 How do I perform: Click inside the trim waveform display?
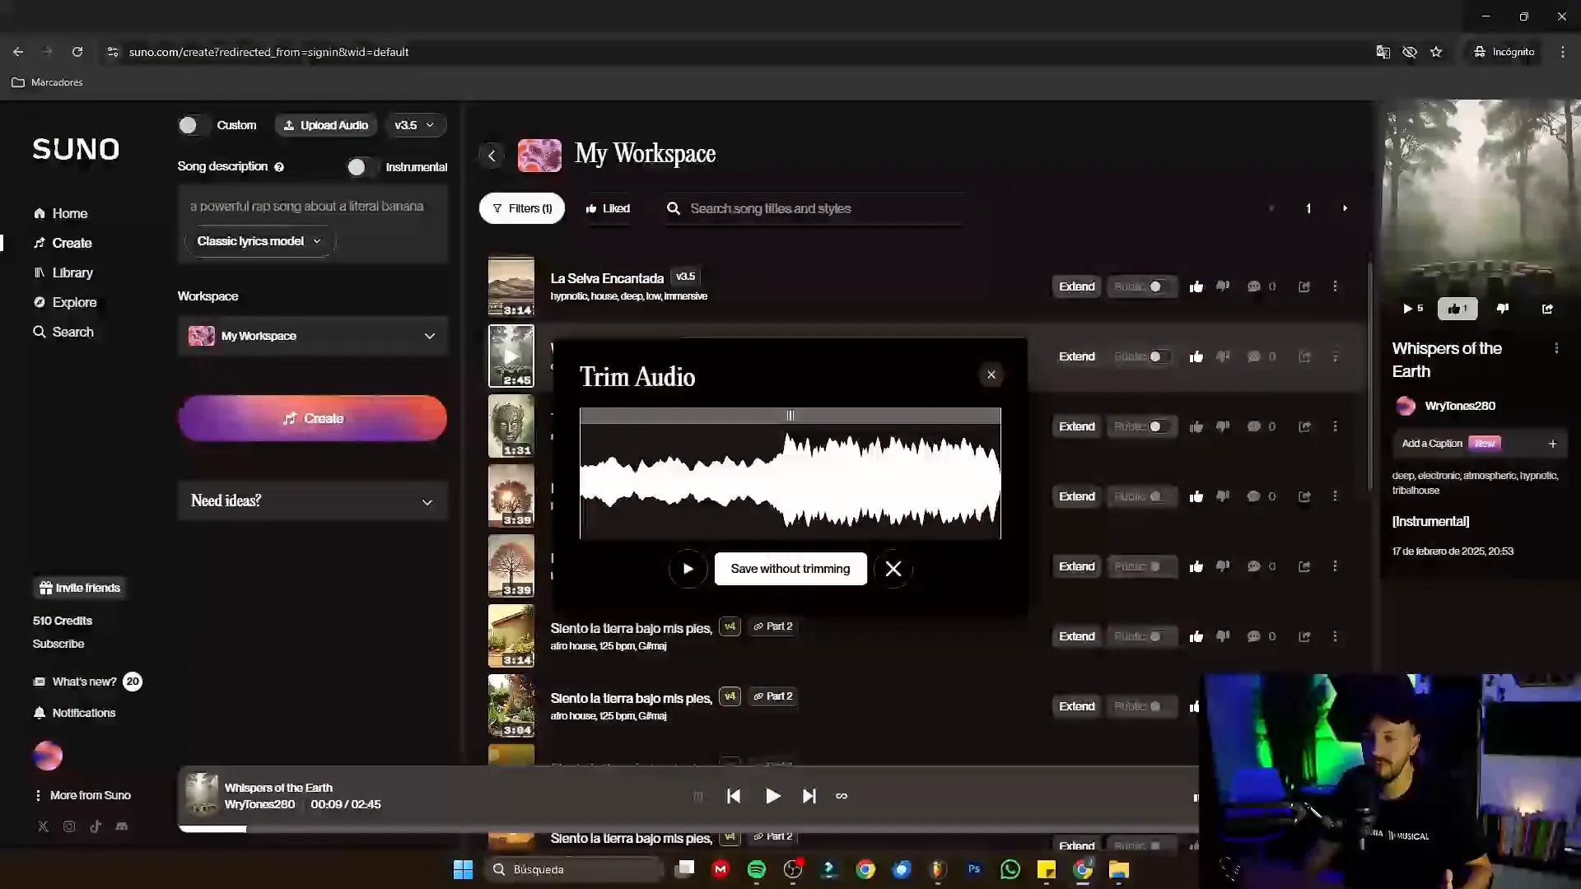[790, 482]
